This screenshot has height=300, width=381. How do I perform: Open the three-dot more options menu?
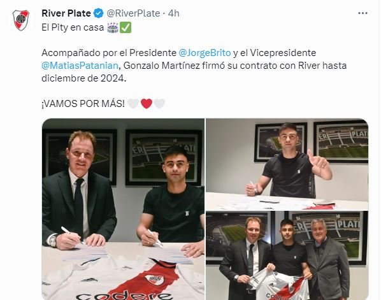tap(363, 13)
